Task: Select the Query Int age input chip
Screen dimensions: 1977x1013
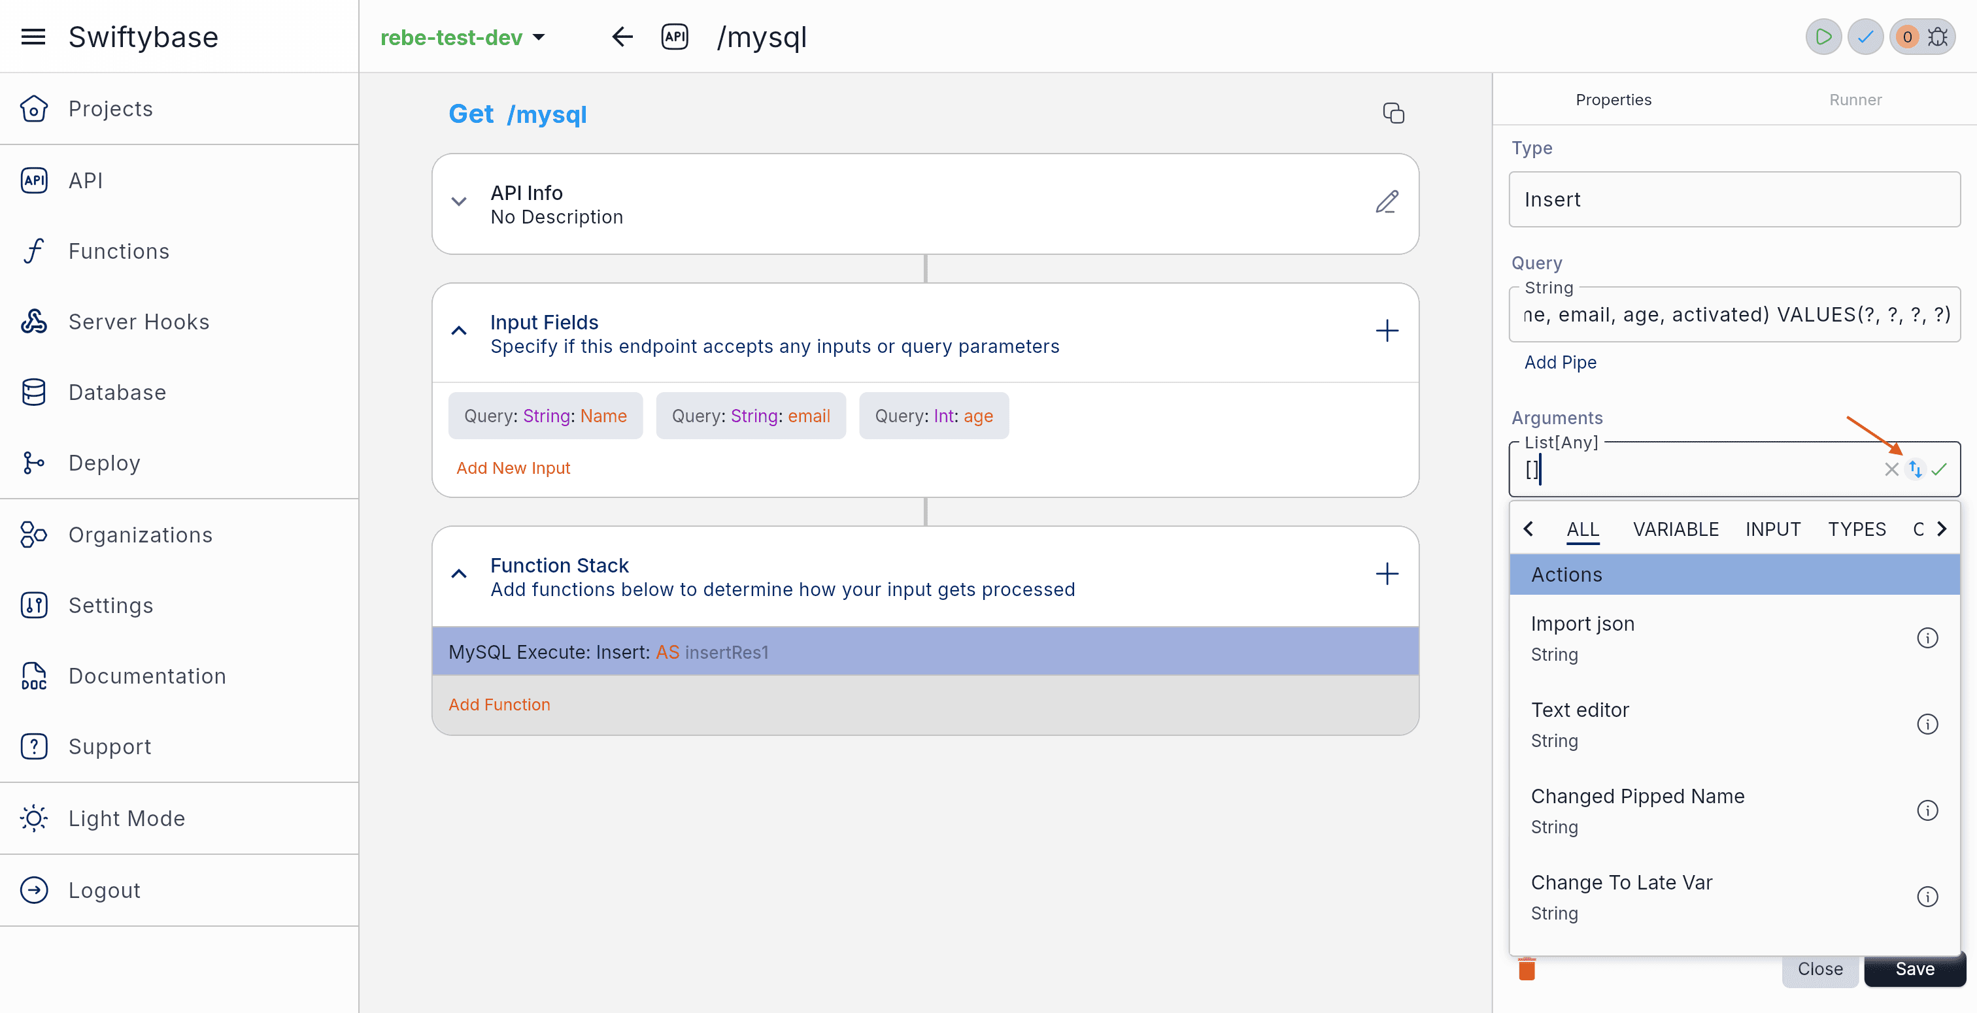Action: [x=934, y=416]
